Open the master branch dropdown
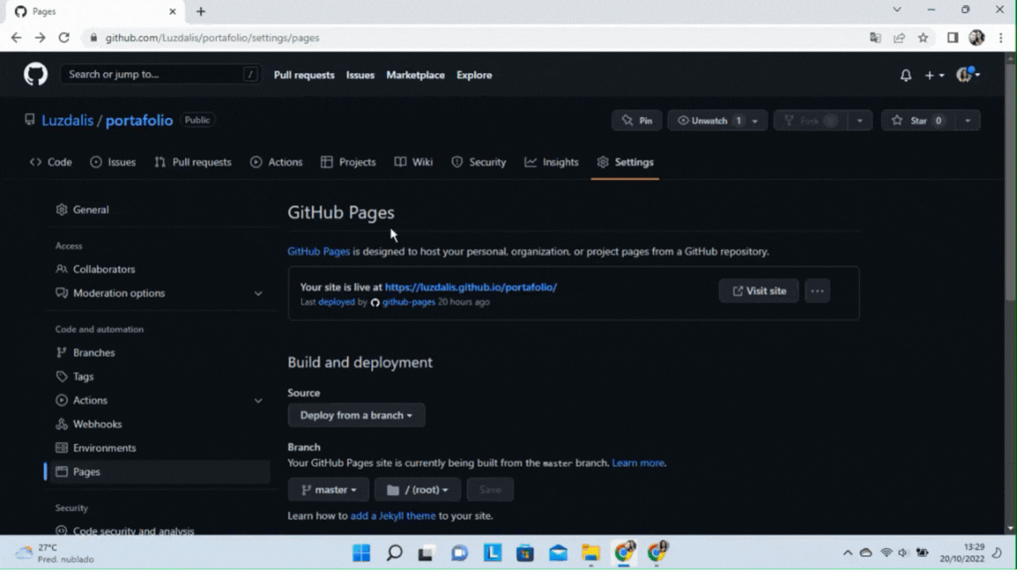 pyautogui.click(x=328, y=490)
